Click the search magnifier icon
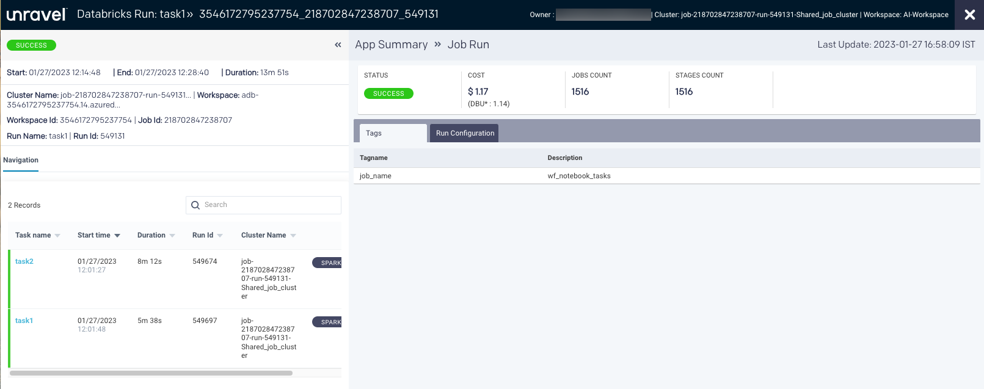Screen dimensions: 984x389 pyautogui.click(x=195, y=205)
